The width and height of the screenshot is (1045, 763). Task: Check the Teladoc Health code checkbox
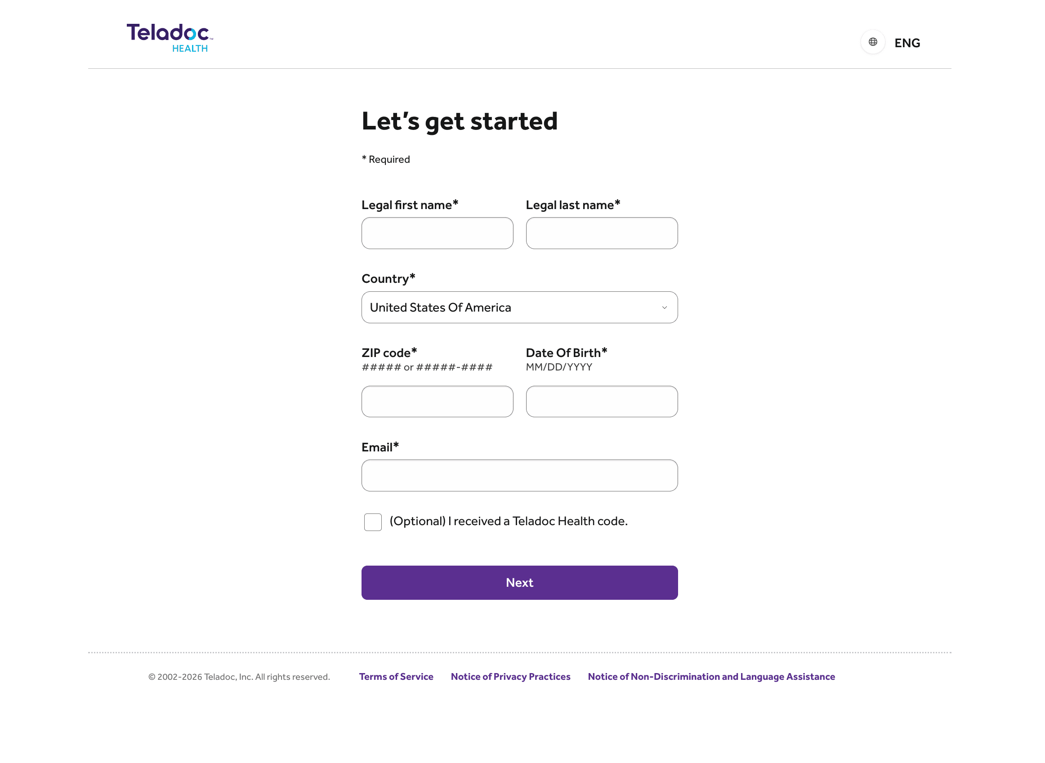coord(373,522)
